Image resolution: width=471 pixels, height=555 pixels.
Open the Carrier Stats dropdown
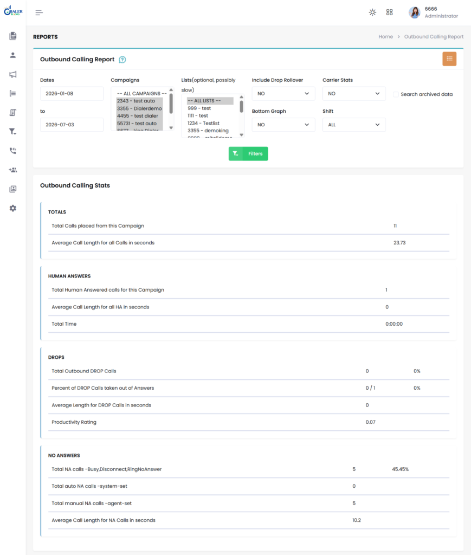[354, 93]
